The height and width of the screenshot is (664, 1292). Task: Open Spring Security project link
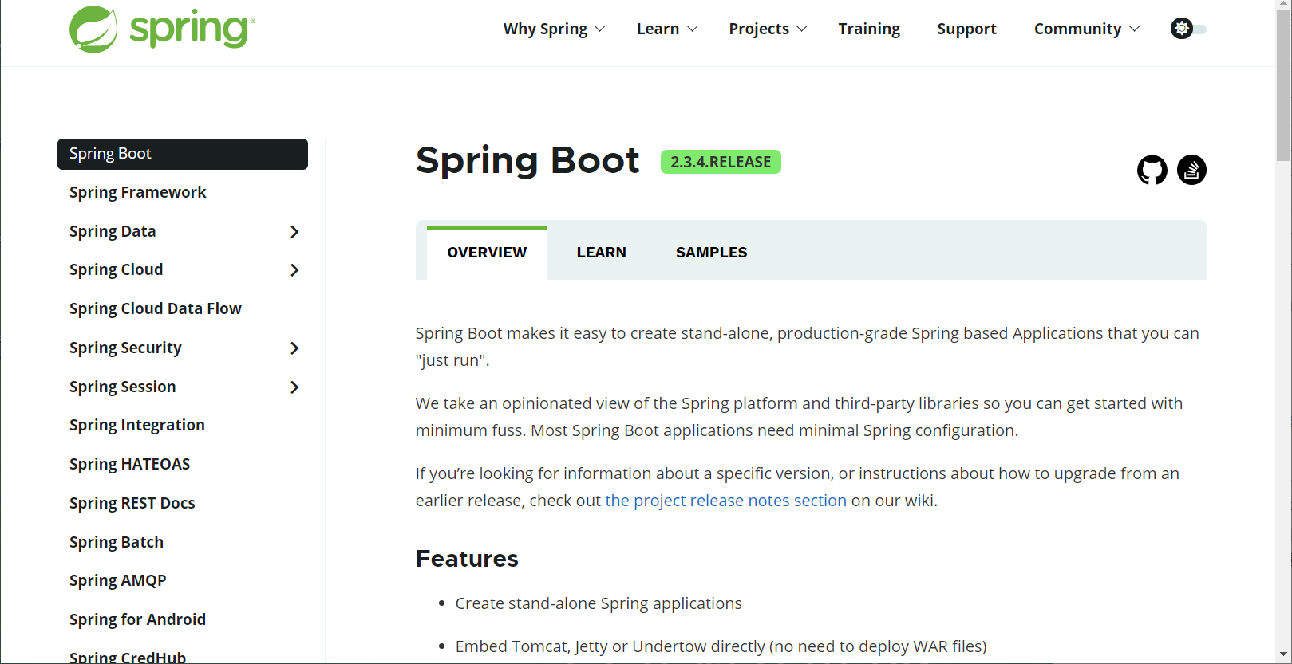(x=125, y=348)
